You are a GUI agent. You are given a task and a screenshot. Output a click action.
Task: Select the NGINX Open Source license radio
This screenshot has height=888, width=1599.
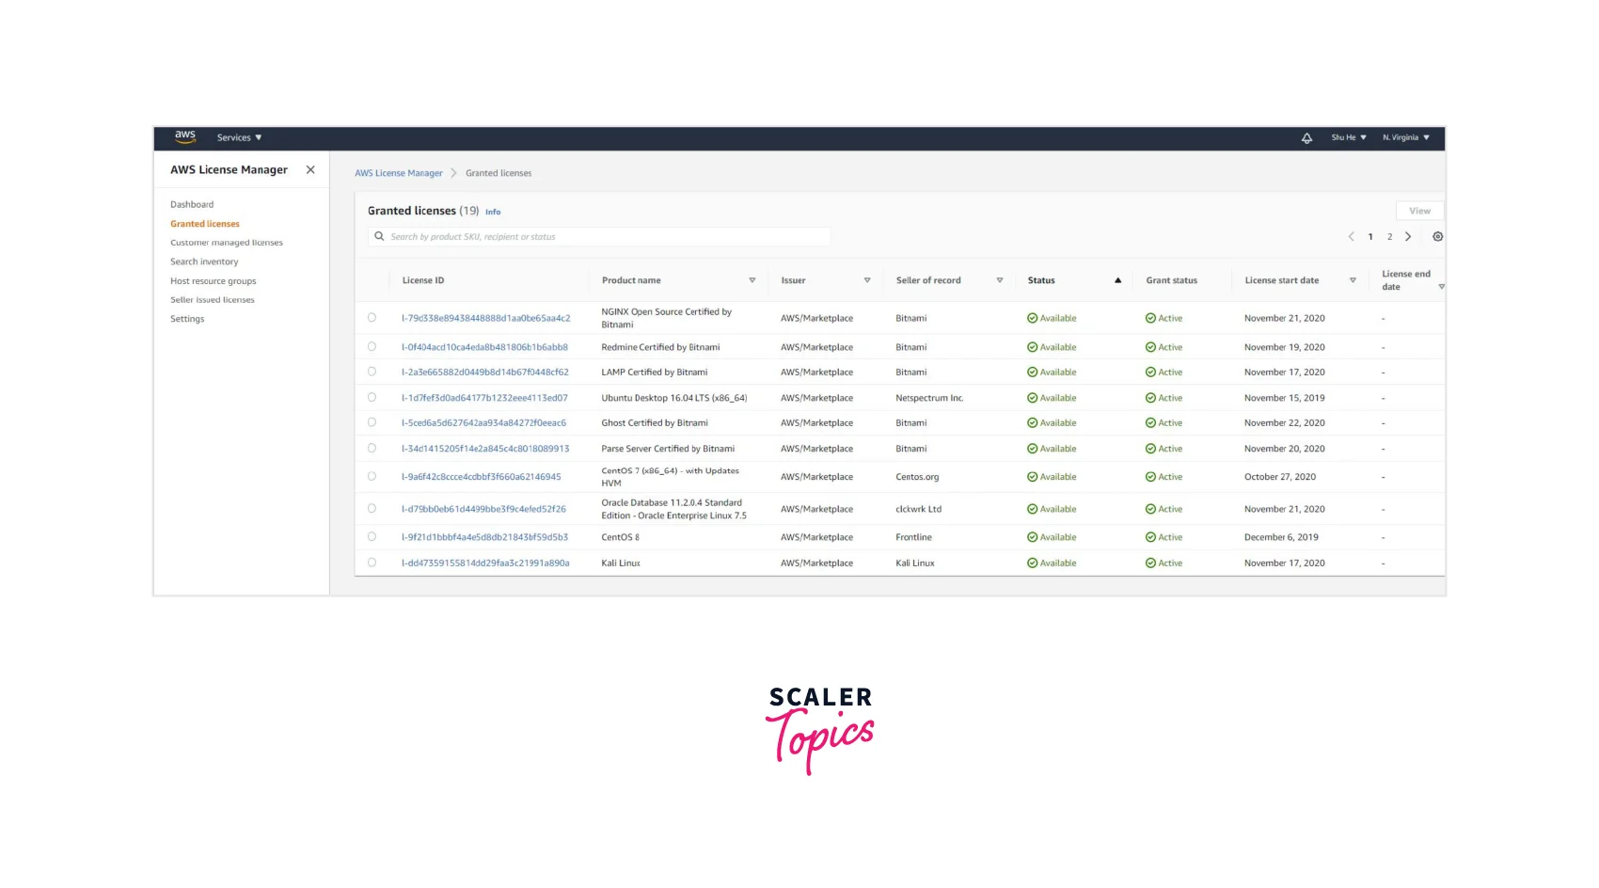tap(372, 318)
